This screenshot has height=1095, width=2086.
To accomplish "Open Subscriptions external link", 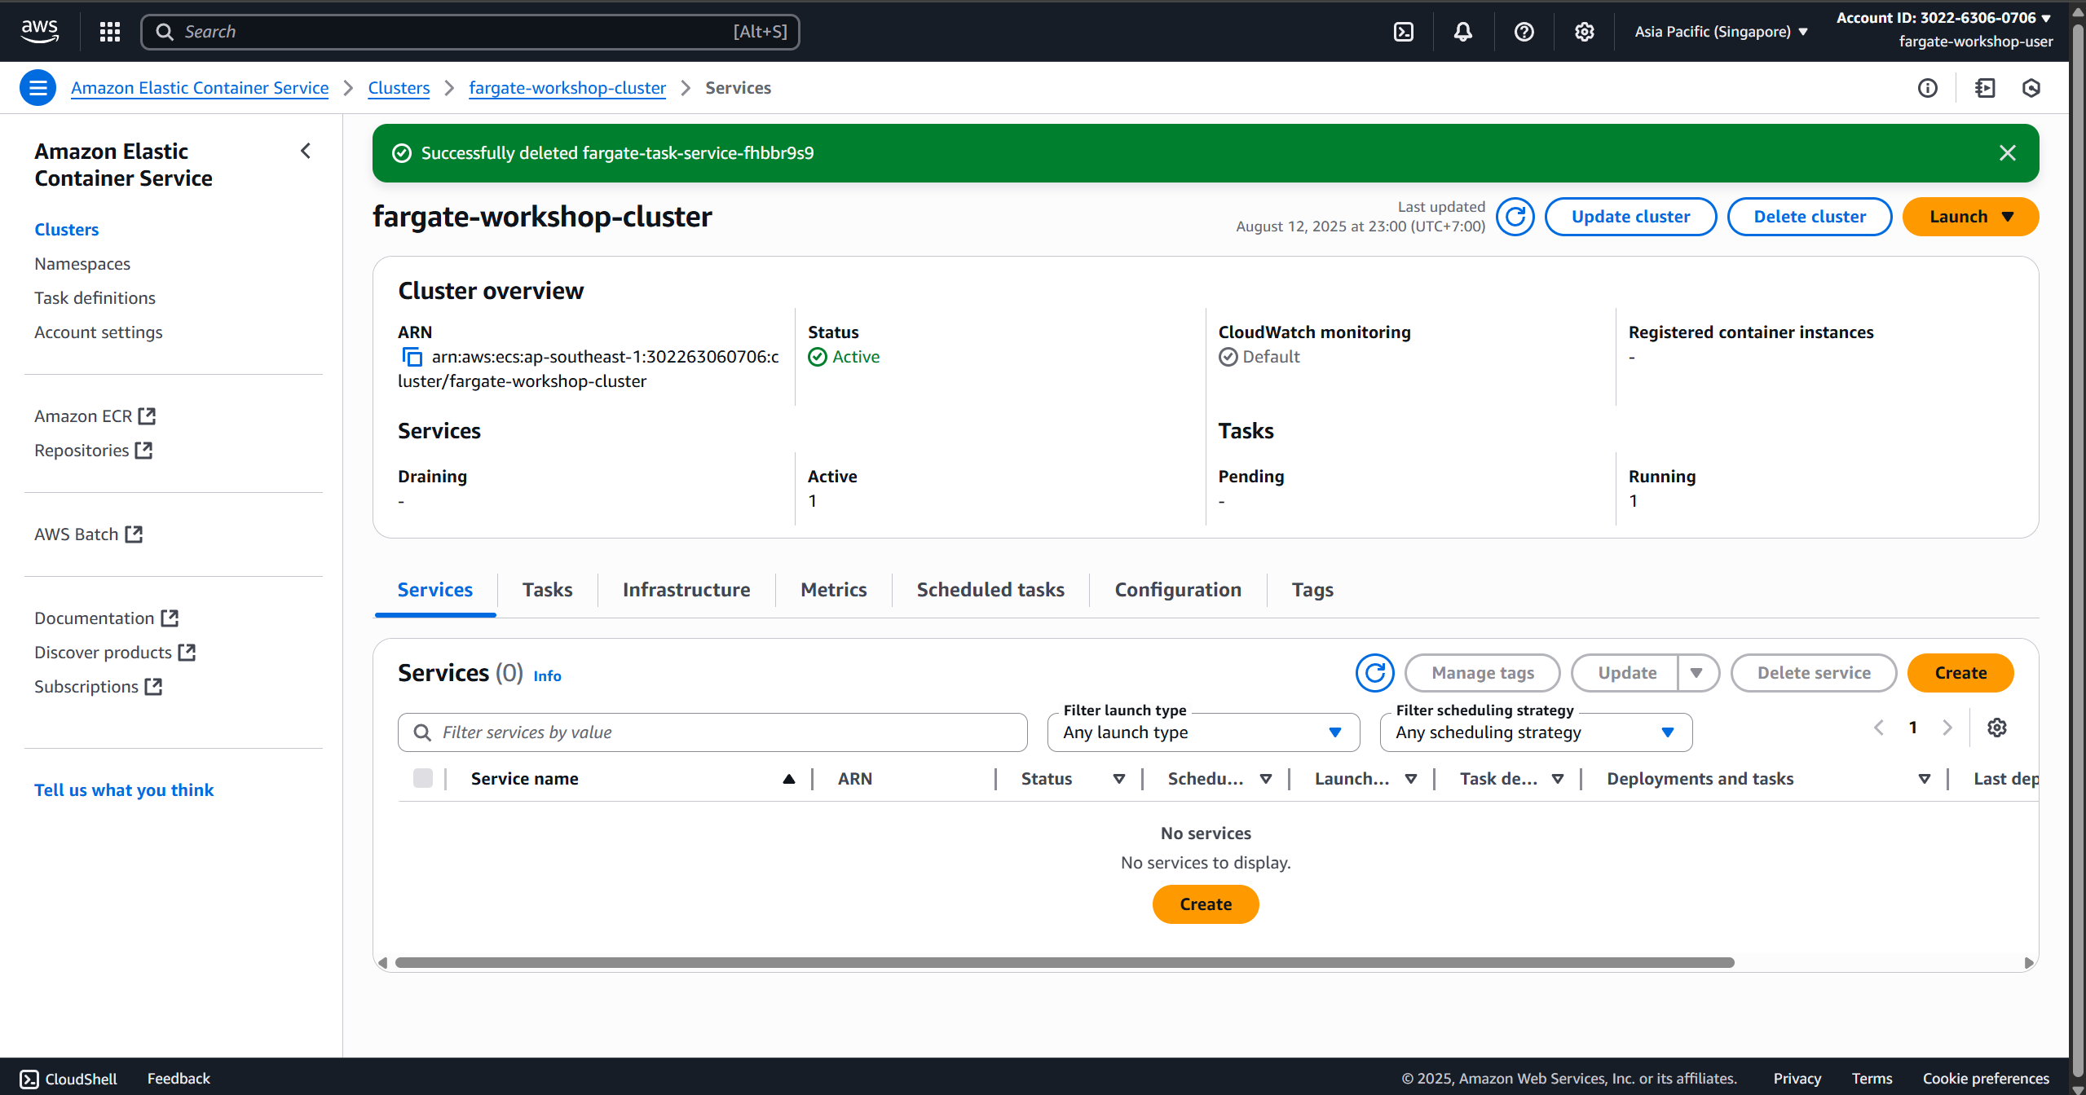I will [x=98, y=687].
